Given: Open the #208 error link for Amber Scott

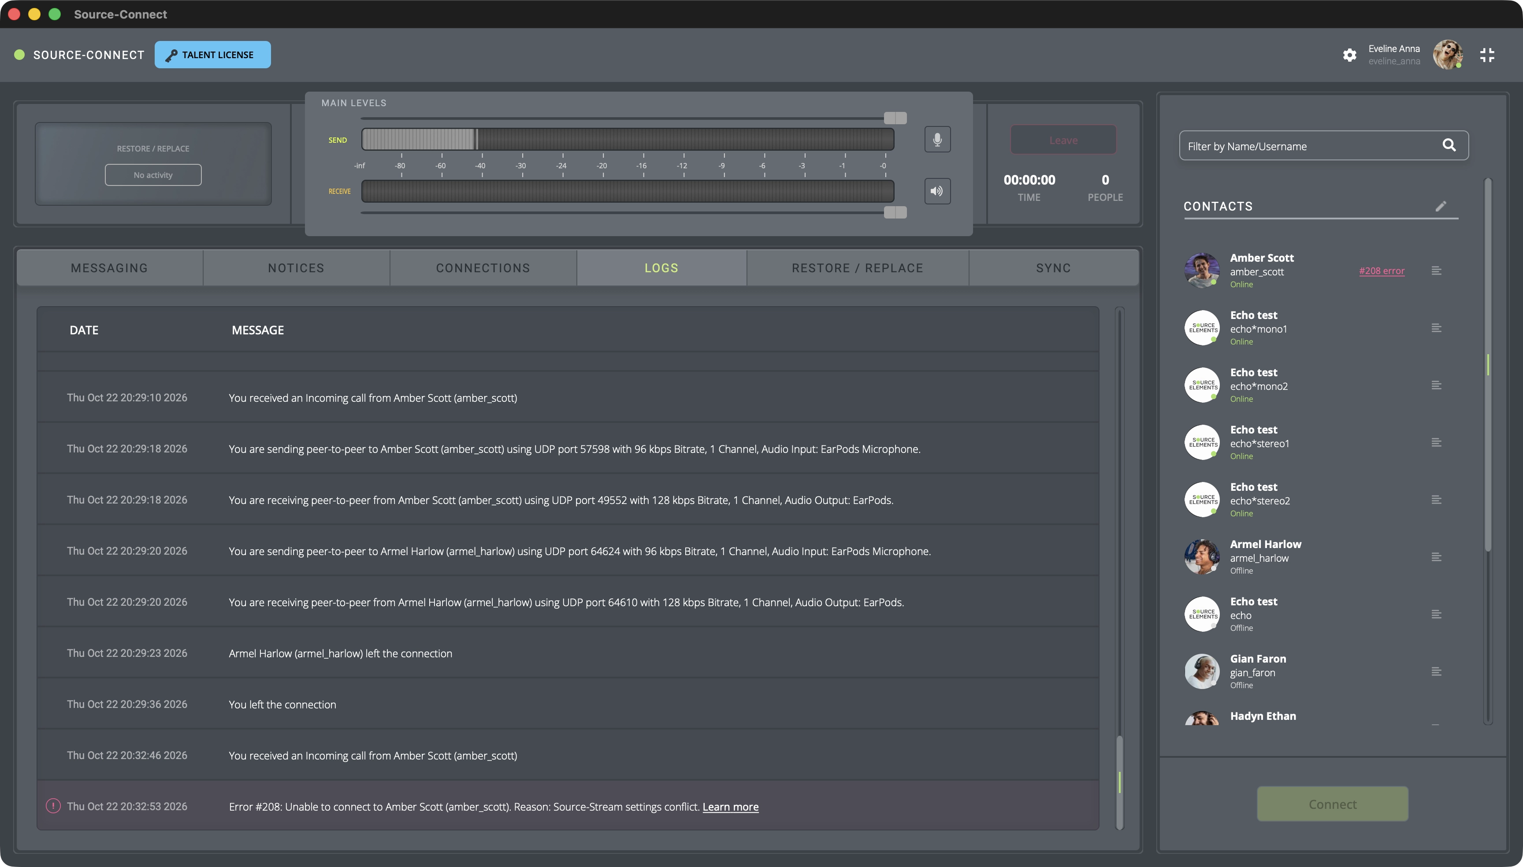Looking at the screenshot, I should (1381, 270).
